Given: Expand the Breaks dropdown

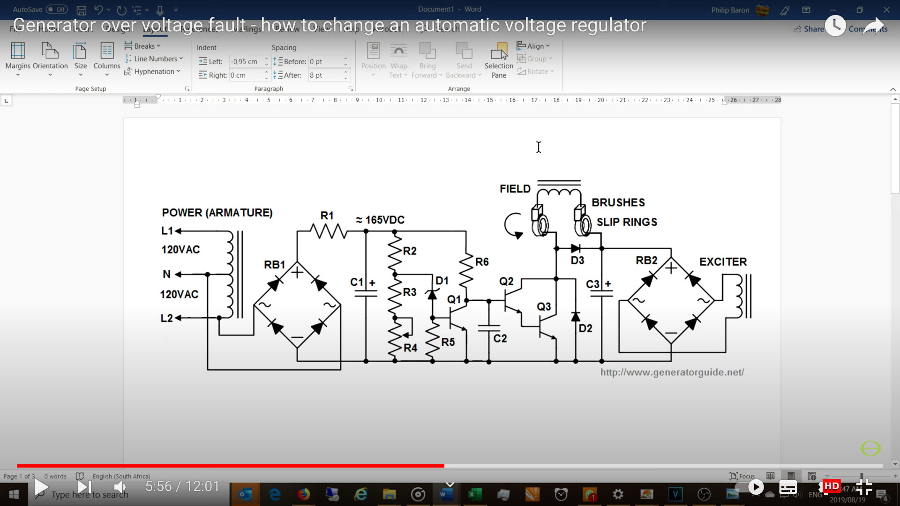Looking at the screenshot, I should 143,46.
